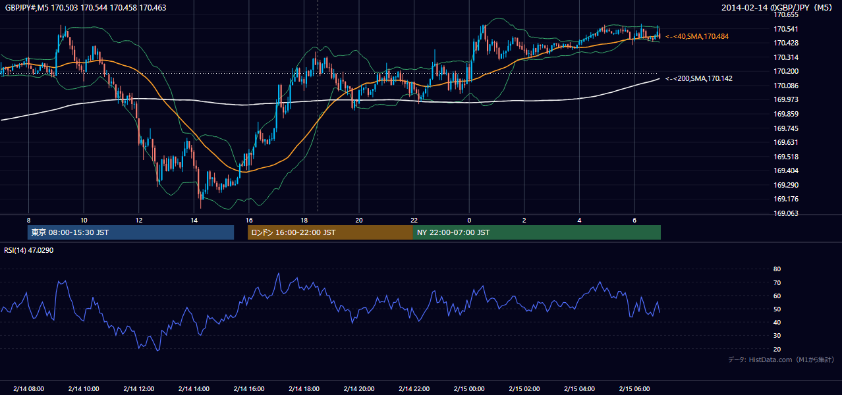Screen dimensions: 842x395
Task: Click the 170.086 price axis label
Action: pos(786,86)
